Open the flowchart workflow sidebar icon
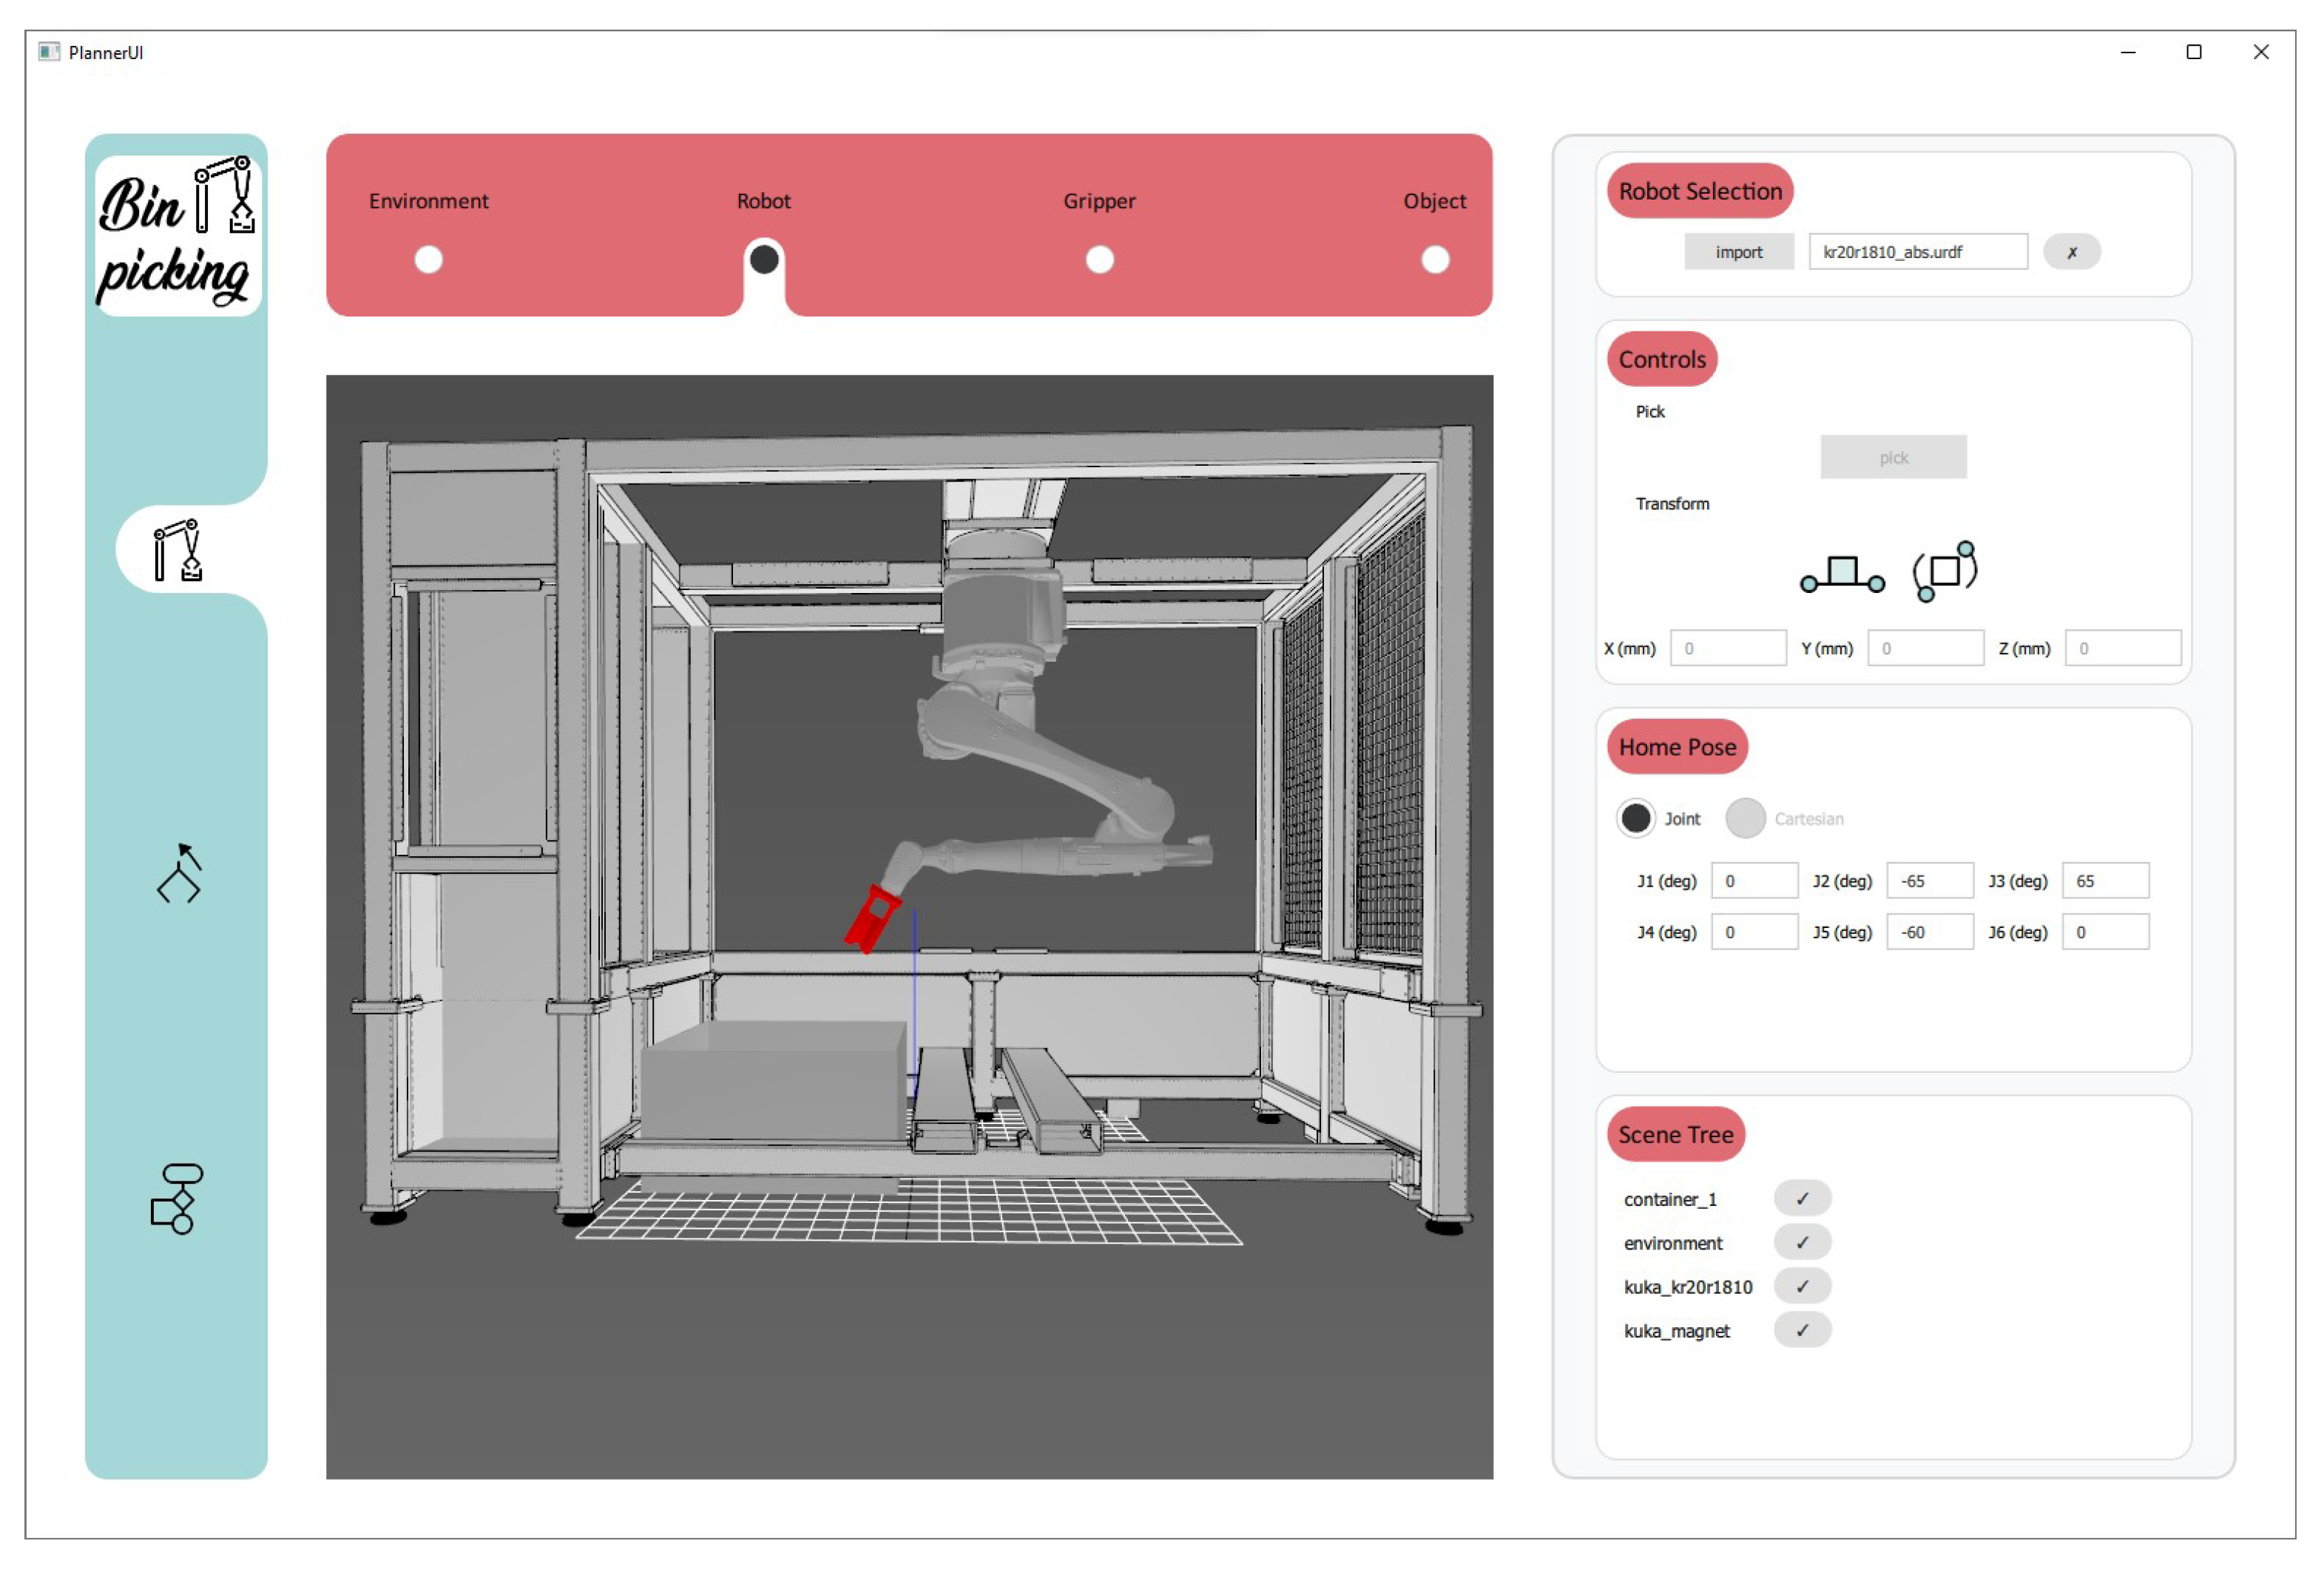 177,1199
